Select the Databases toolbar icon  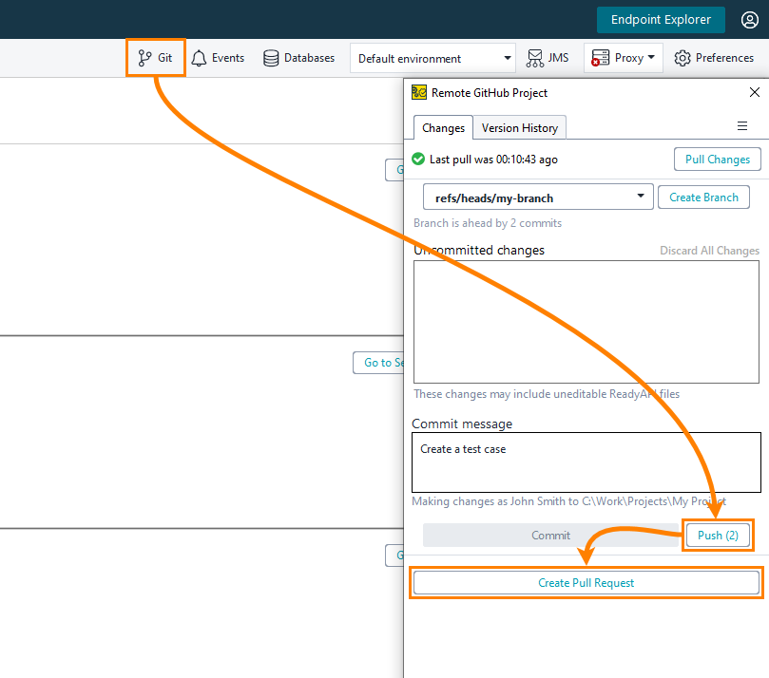pyautogui.click(x=298, y=57)
